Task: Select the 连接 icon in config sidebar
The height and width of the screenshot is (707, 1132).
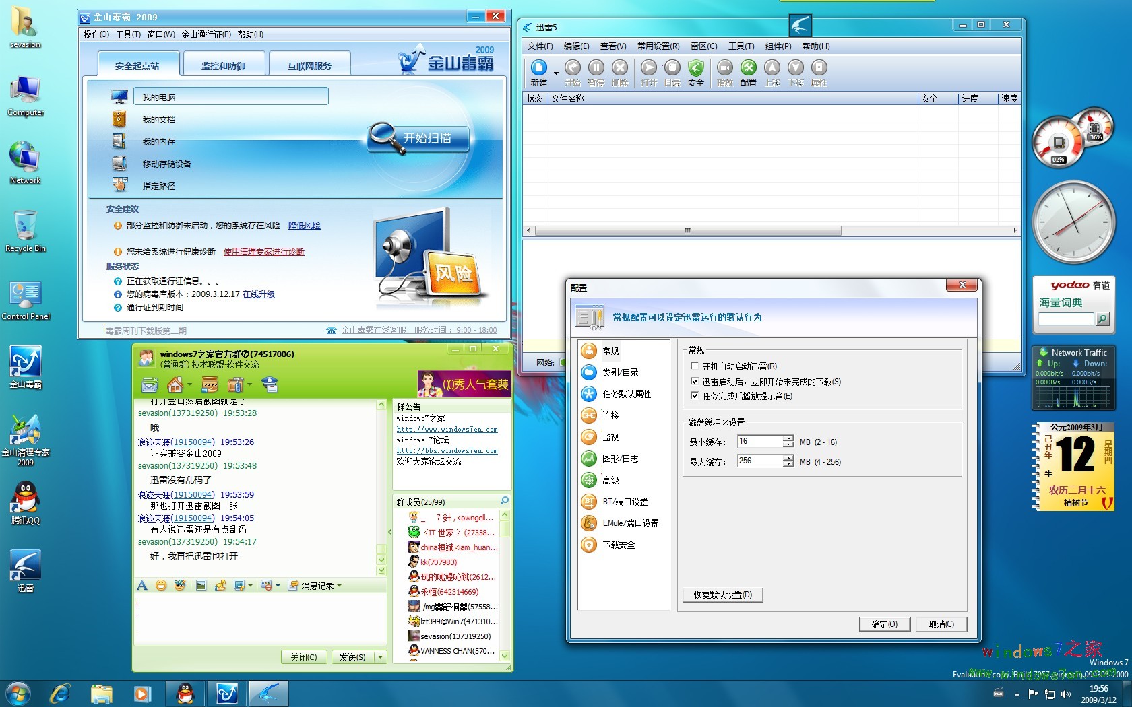Action: (590, 415)
